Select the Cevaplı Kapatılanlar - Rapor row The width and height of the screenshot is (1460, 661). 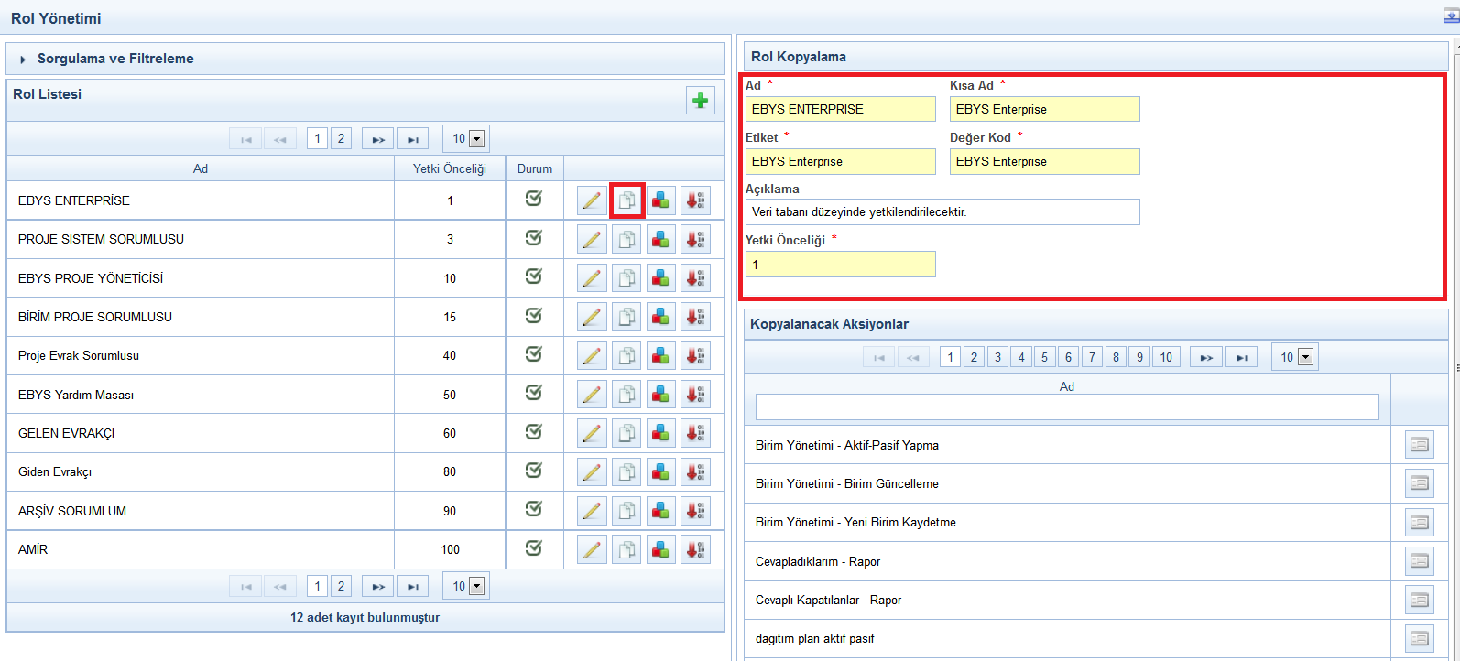click(x=1067, y=601)
